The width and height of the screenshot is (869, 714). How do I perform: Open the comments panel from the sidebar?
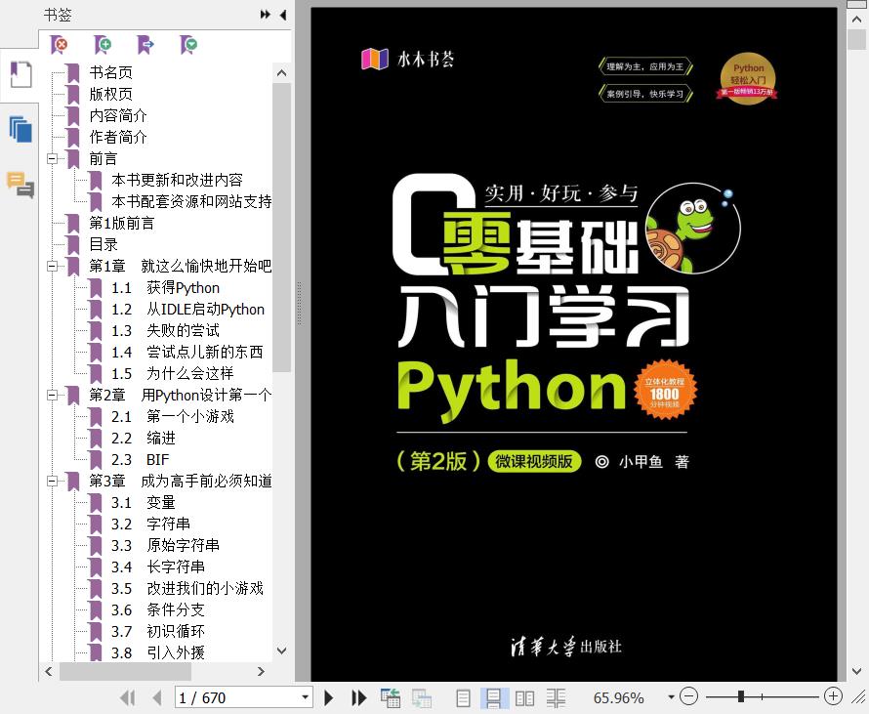21,185
